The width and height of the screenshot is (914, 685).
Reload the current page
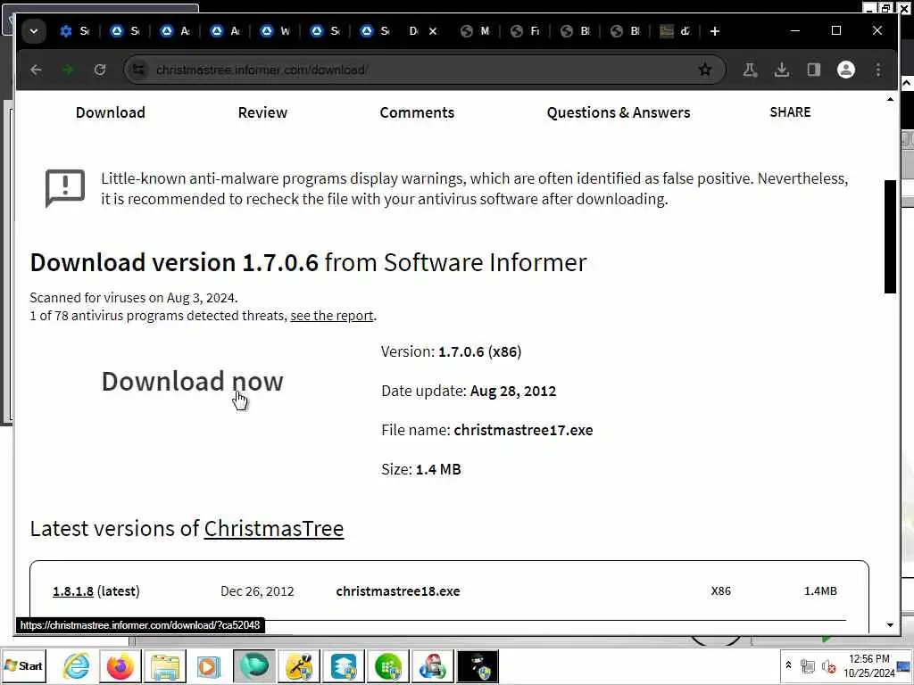pyautogui.click(x=100, y=70)
